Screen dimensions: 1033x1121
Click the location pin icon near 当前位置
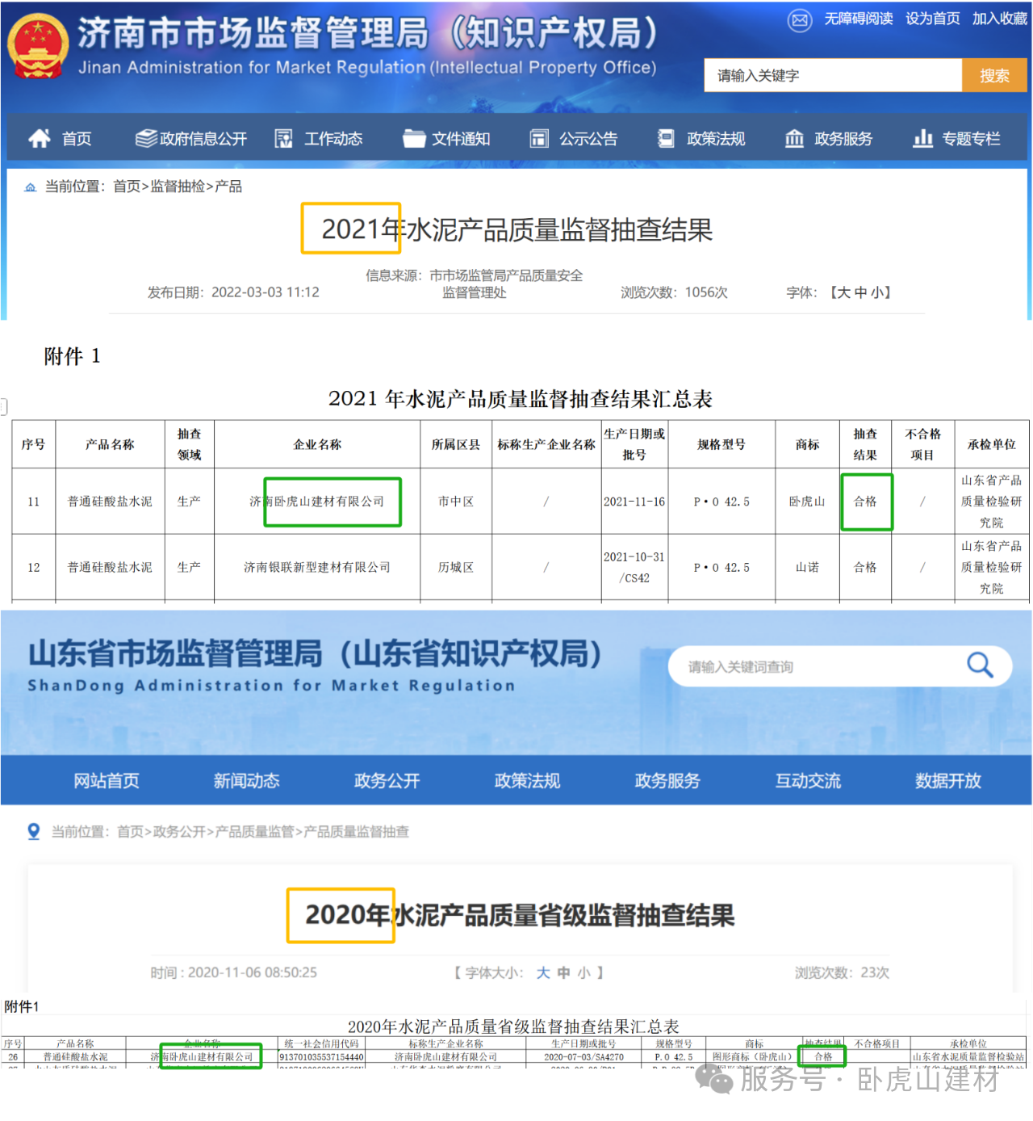pos(34,831)
